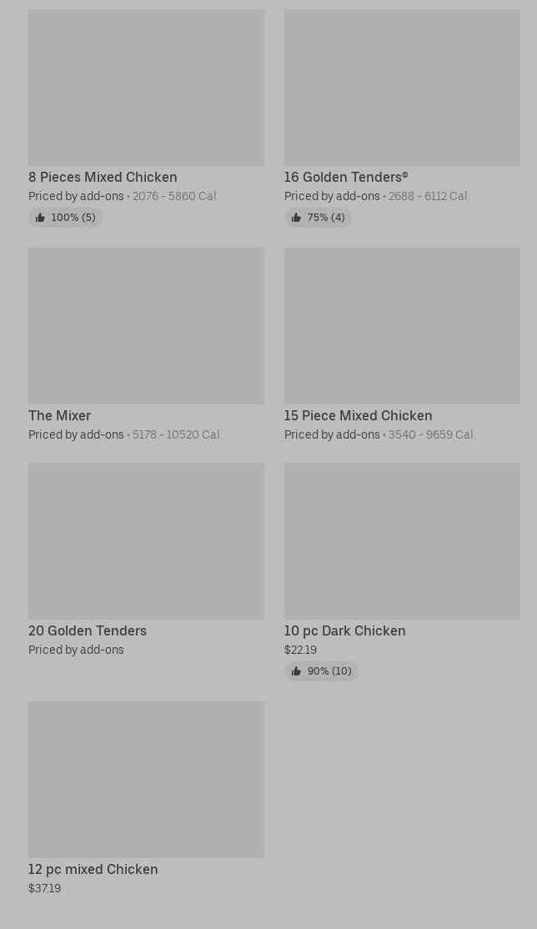The image size is (537, 929).
Task: Click 12 pc mixed Chicken title
Action: coord(93,869)
